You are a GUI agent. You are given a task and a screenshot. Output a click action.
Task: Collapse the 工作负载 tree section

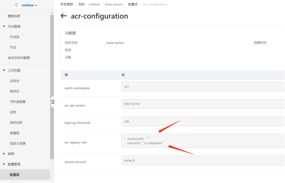point(4,70)
